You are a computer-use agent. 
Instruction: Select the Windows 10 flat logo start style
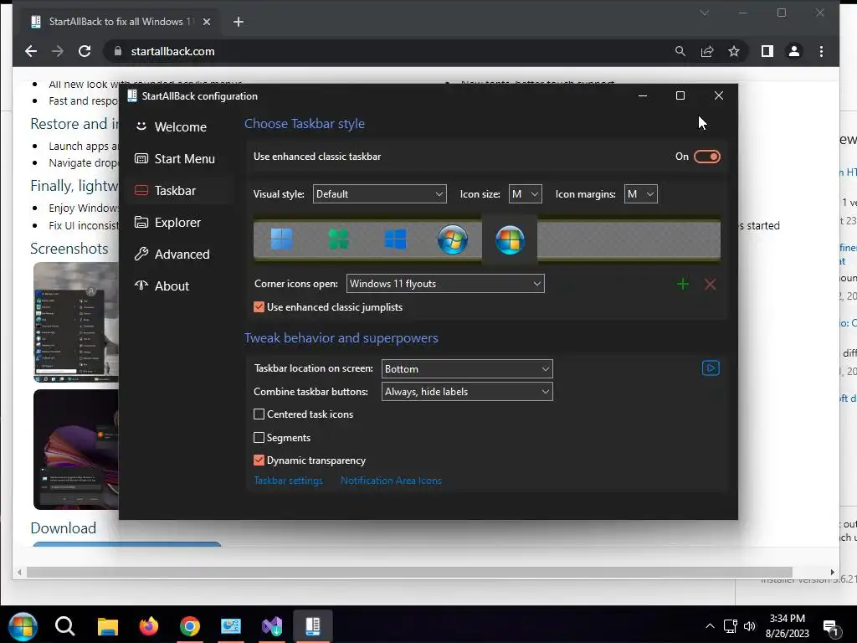click(395, 239)
